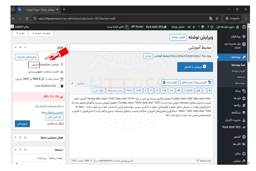Expand the راهنما help dropdown
This screenshot has height=171, width=256.
[20, 33]
